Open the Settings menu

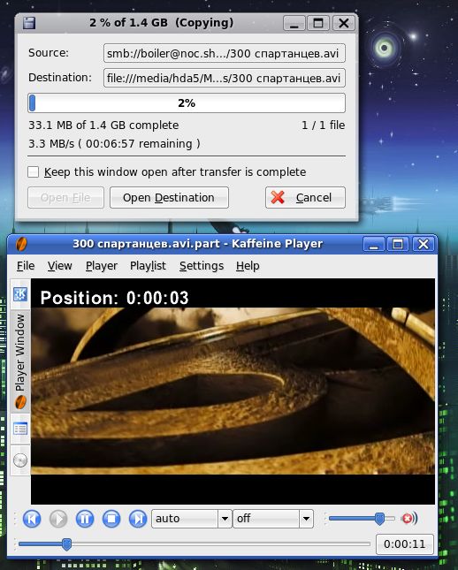202,266
